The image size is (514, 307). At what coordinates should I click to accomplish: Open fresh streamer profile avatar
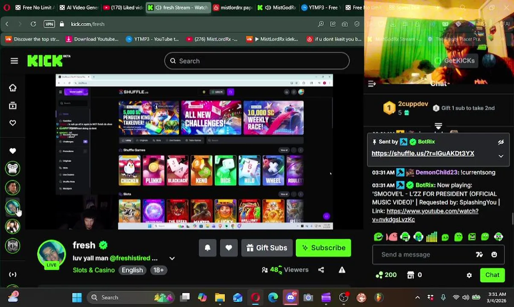(51, 254)
